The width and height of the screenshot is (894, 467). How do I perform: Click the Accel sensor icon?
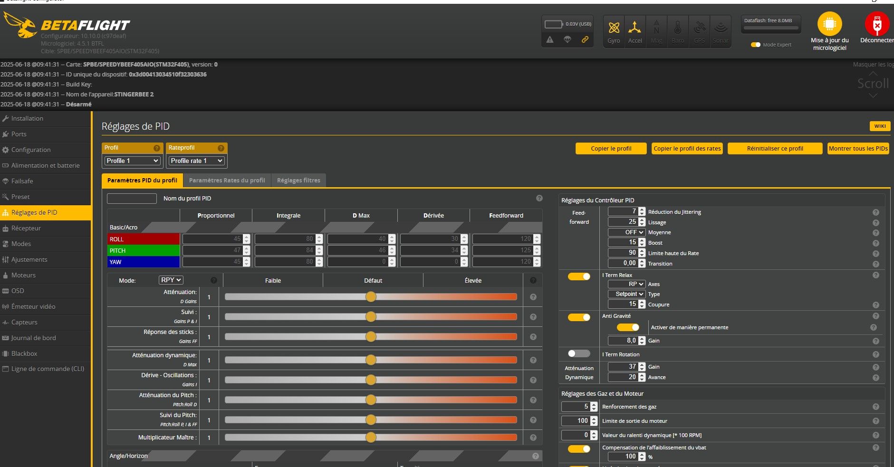[x=634, y=28]
